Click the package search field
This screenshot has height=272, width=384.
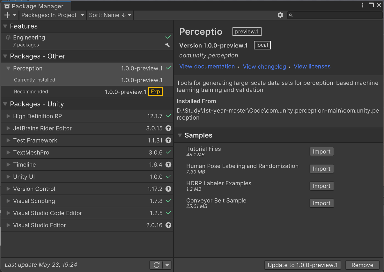coord(335,15)
